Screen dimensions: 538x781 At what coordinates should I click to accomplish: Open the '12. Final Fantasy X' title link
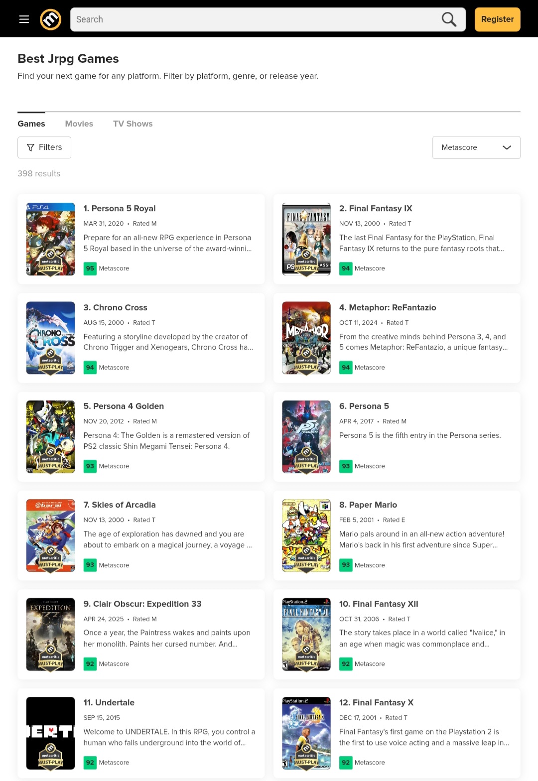[376, 702]
